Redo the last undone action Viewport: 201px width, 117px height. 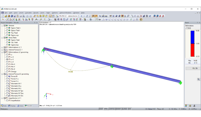[30, 16]
